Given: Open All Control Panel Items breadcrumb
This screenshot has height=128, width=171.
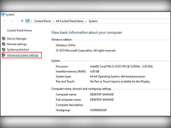Looking at the screenshot, I should (x=70, y=21).
